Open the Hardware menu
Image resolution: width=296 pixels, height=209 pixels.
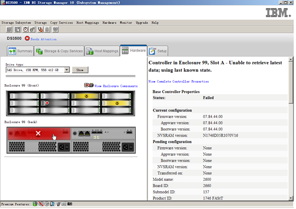point(110,23)
